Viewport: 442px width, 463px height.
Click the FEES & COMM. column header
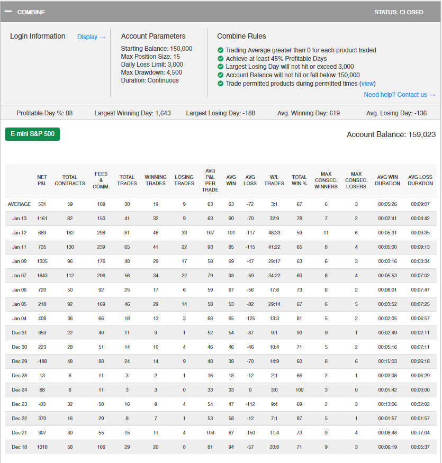click(101, 180)
